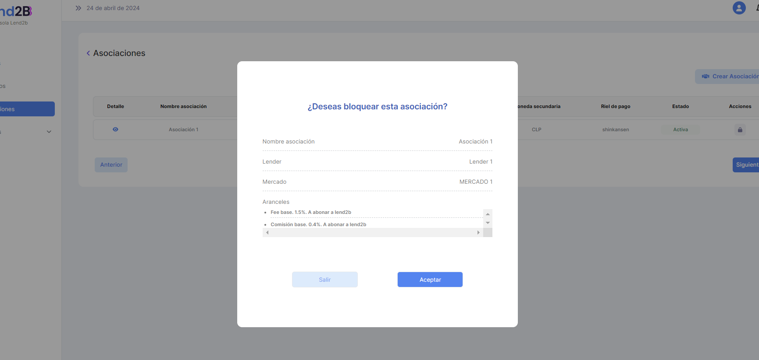Viewport: 759px width, 360px height.
Task: Click the Anterior button
Action: pos(111,165)
